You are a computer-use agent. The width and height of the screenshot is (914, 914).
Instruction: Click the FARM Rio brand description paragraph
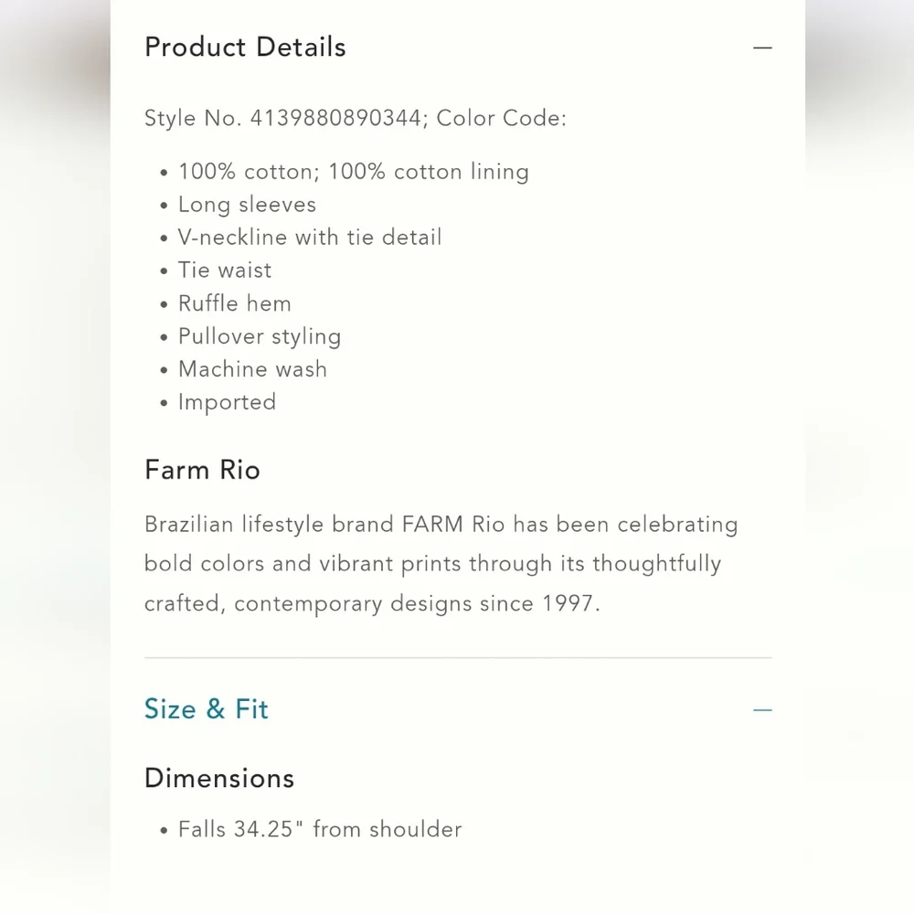[x=441, y=564]
